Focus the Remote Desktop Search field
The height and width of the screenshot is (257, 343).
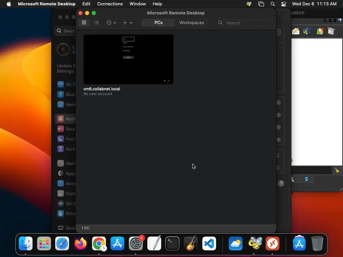coord(245,23)
